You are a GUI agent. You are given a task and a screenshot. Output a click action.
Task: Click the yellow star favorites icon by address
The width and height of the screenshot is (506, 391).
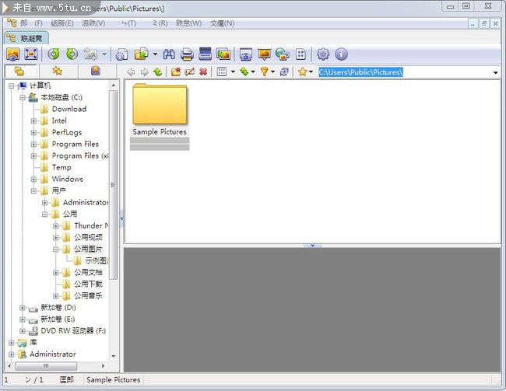pos(302,72)
